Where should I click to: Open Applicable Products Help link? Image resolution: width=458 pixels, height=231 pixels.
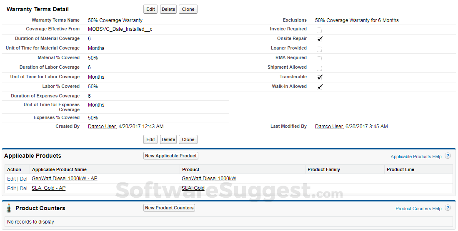416,156
